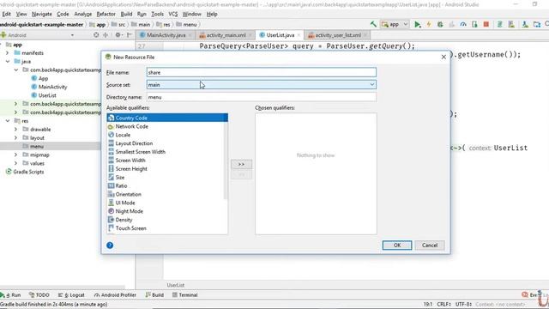This screenshot has height=309, width=549.
Task: Select Country Code qualifier
Action: coord(167,118)
